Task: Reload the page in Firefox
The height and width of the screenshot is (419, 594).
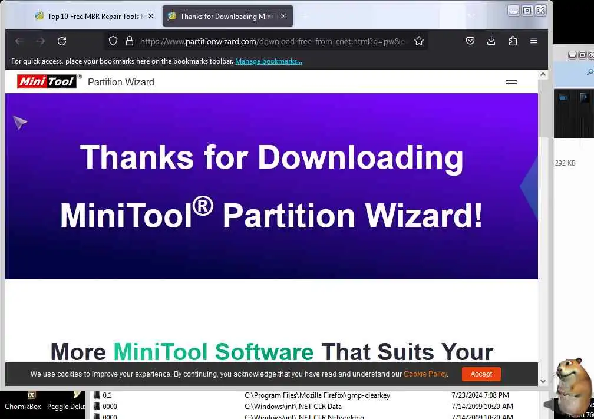Action: tap(62, 41)
